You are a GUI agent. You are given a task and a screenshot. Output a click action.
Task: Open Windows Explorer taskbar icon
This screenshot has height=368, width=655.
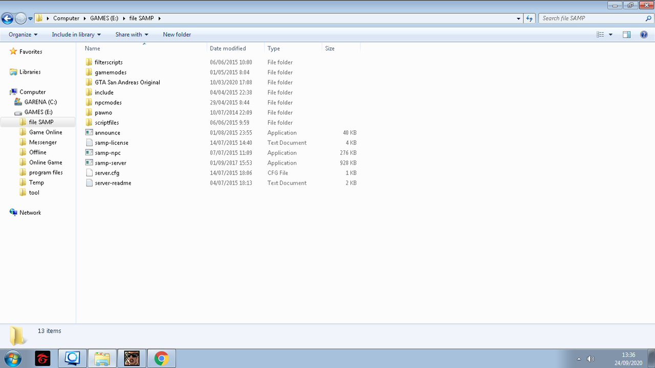coord(102,359)
